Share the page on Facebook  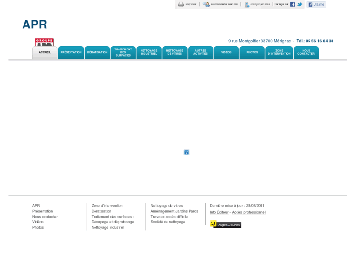(293, 4)
